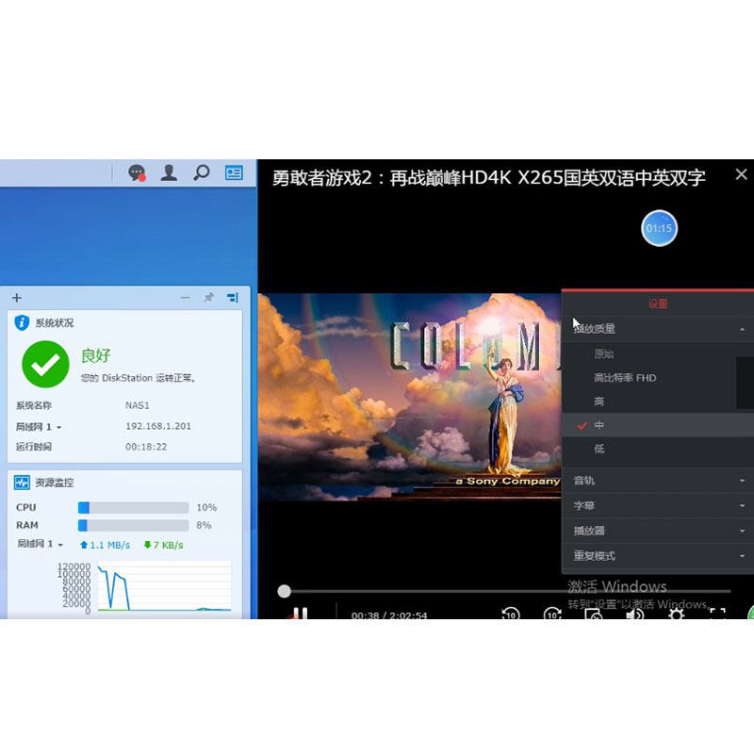Screen dimensions: 754x754
Task: Click the green healthy checkmark icon
Action: 45,364
